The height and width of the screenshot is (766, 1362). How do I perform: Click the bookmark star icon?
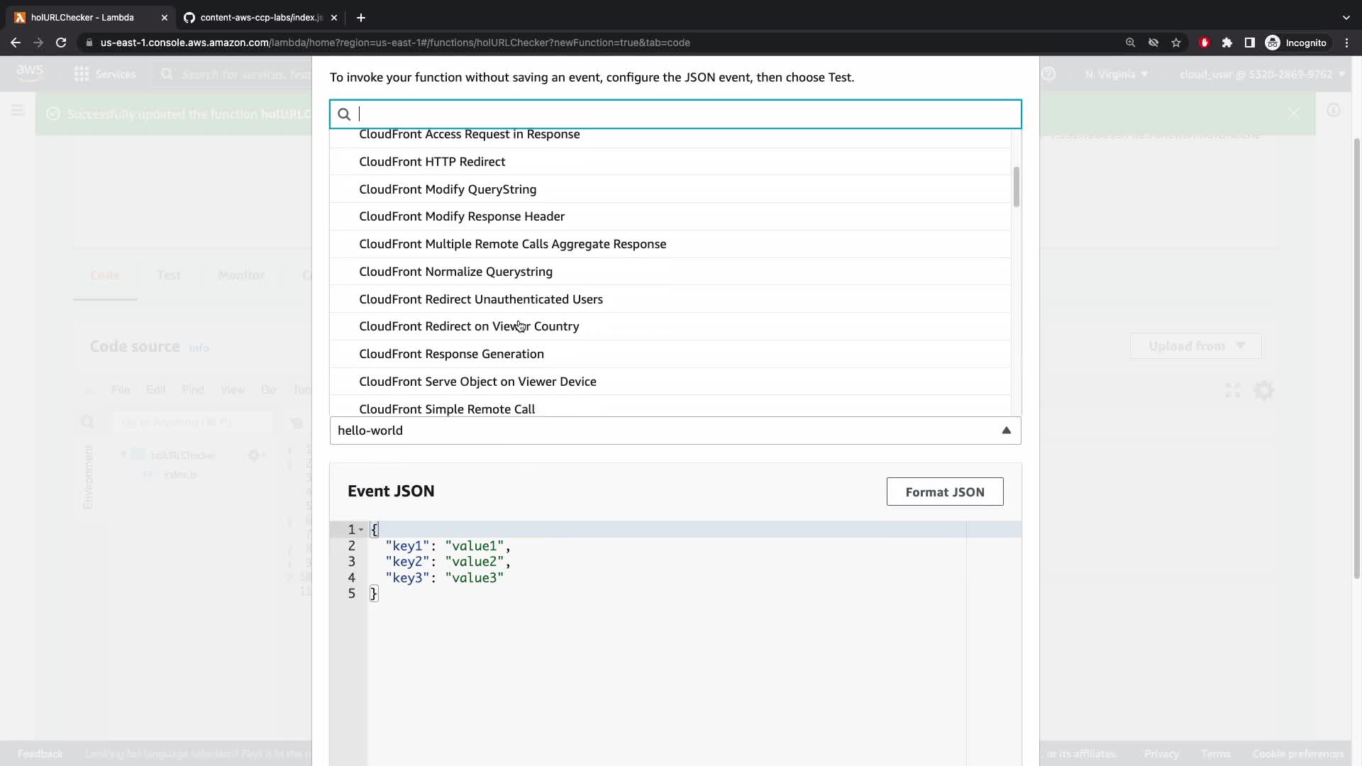(x=1176, y=43)
